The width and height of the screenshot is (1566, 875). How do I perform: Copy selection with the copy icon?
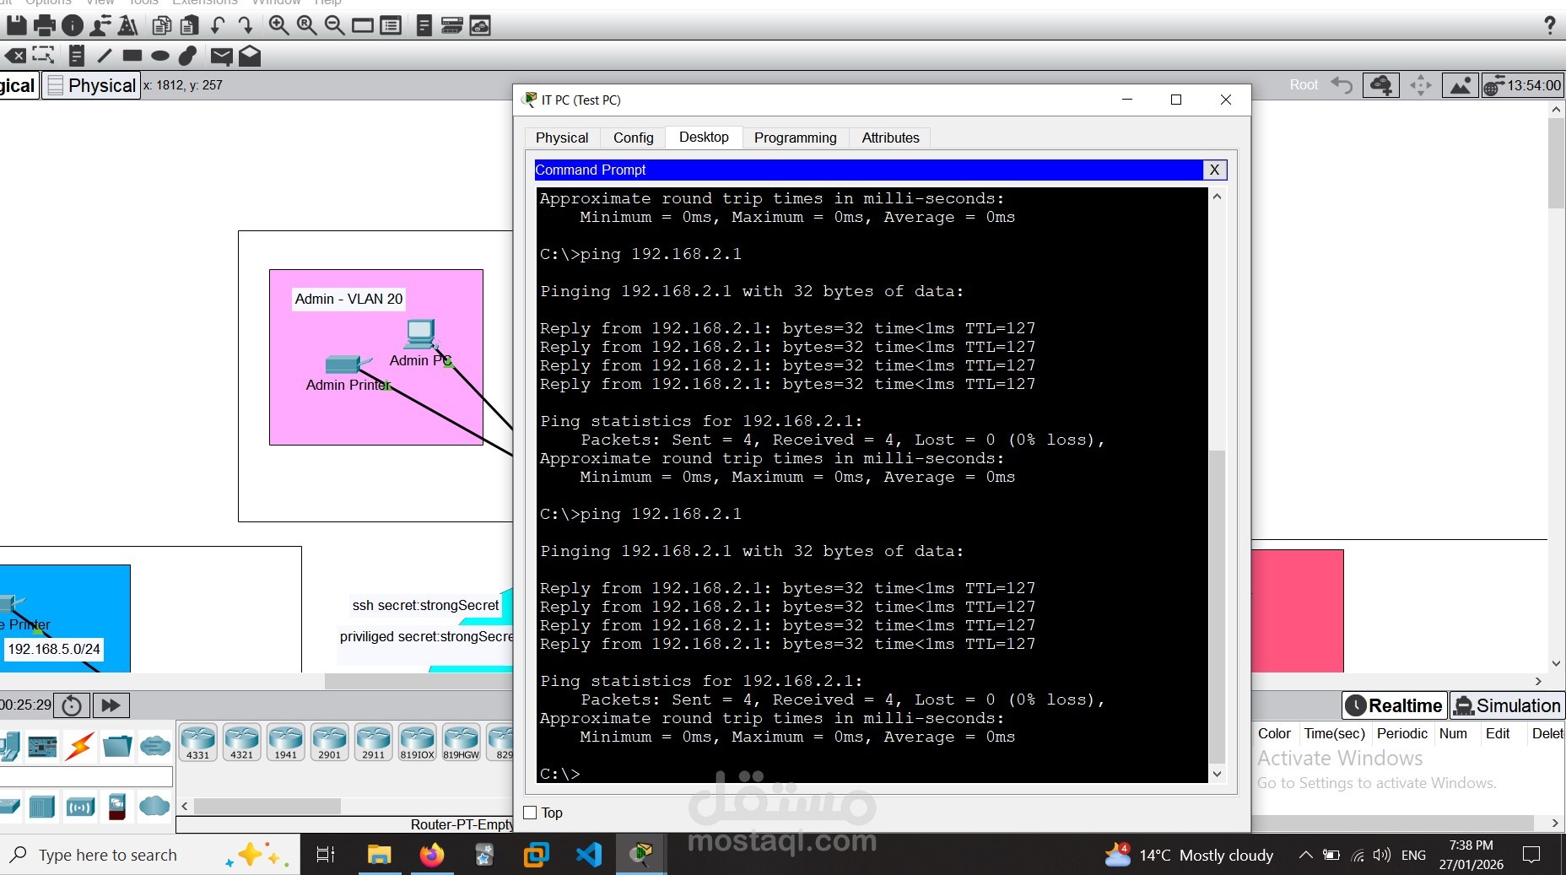click(x=161, y=25)
